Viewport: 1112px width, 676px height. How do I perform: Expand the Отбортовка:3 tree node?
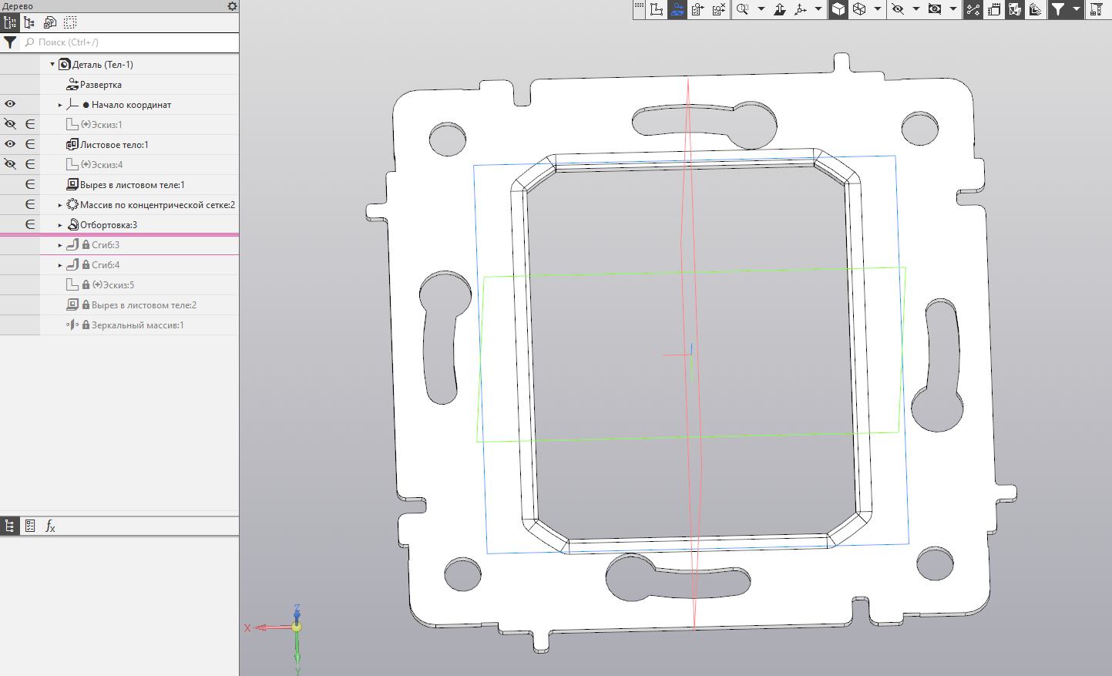tap(60, 225)
